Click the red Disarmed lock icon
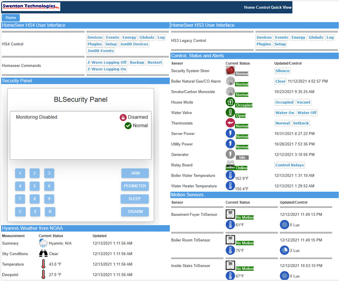 (x=123, y=117)
